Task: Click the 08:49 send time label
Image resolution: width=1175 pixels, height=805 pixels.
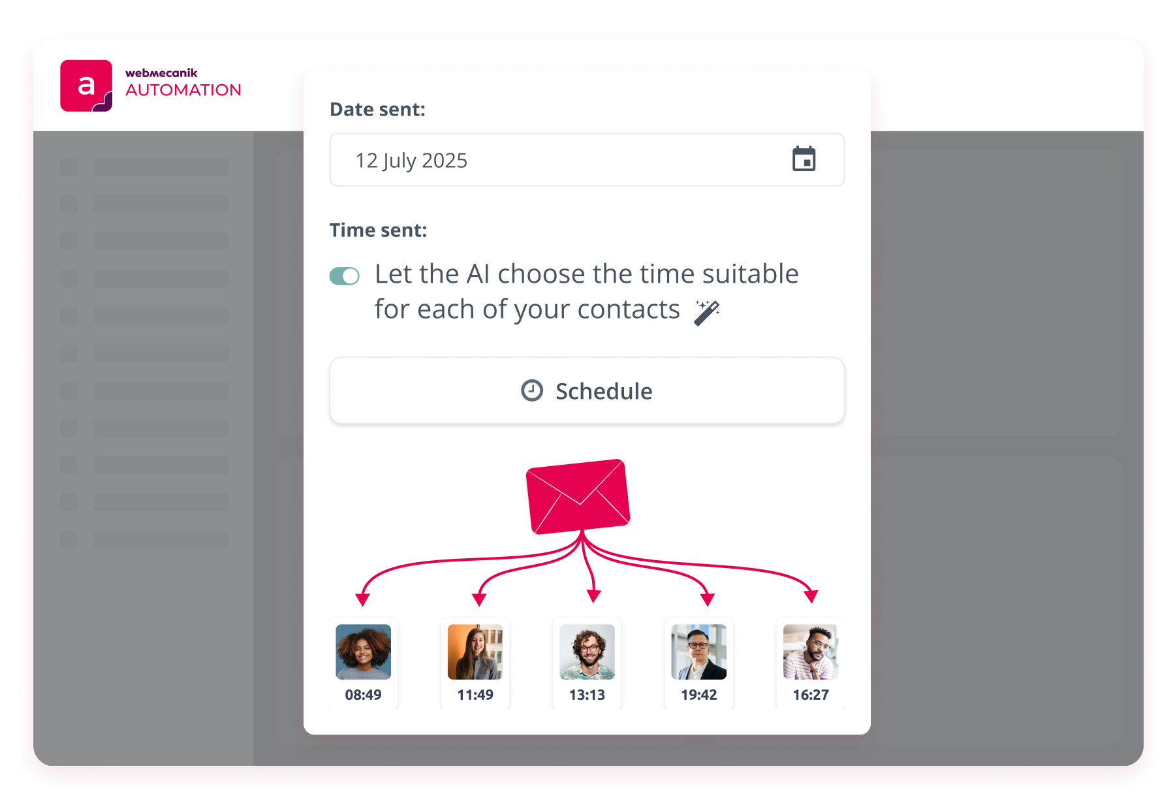Action: (x=364, y=695)
